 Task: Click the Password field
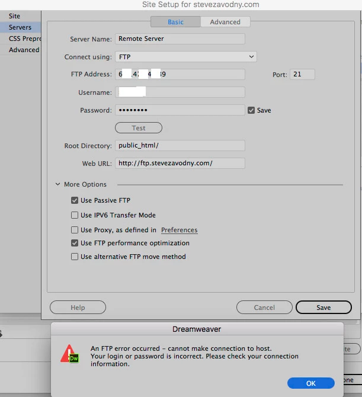click(x=180, y=110)
